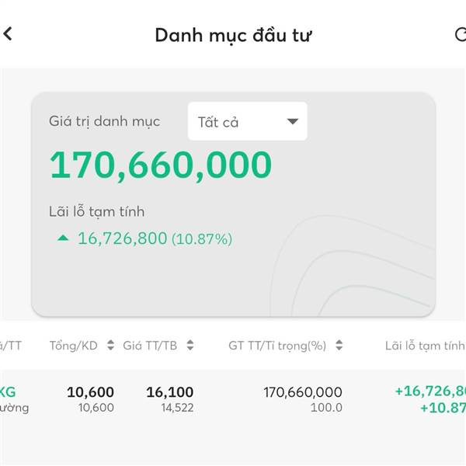
Task: Open the Tất cả dropdown
Action: (x=248, y=121)
